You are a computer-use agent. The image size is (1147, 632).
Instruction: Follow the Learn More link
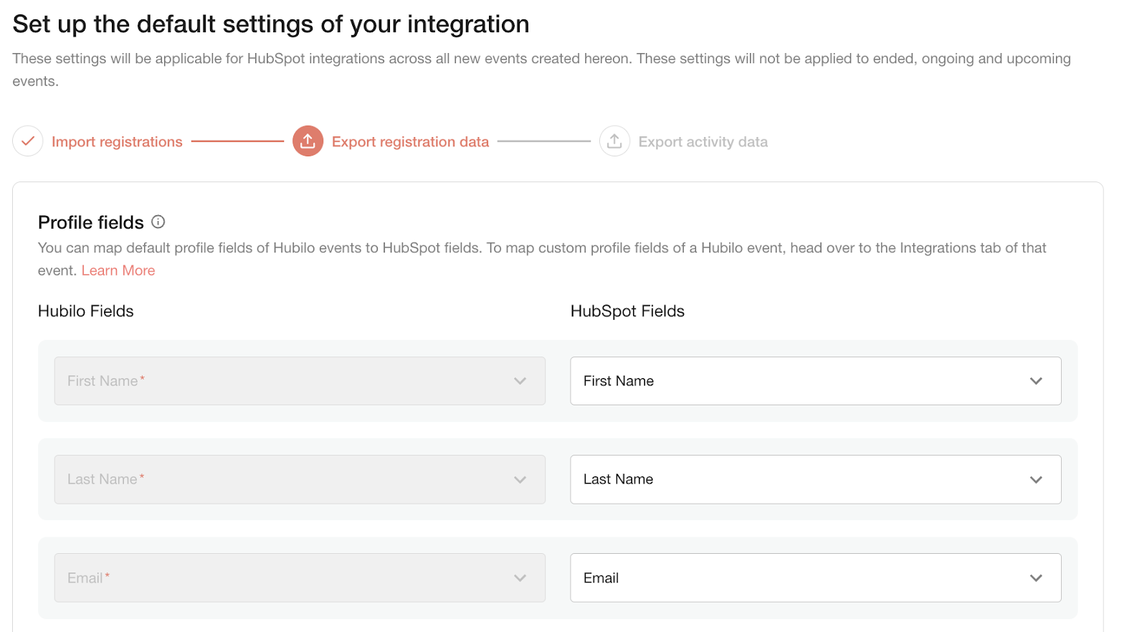click(x=118, y=270)
